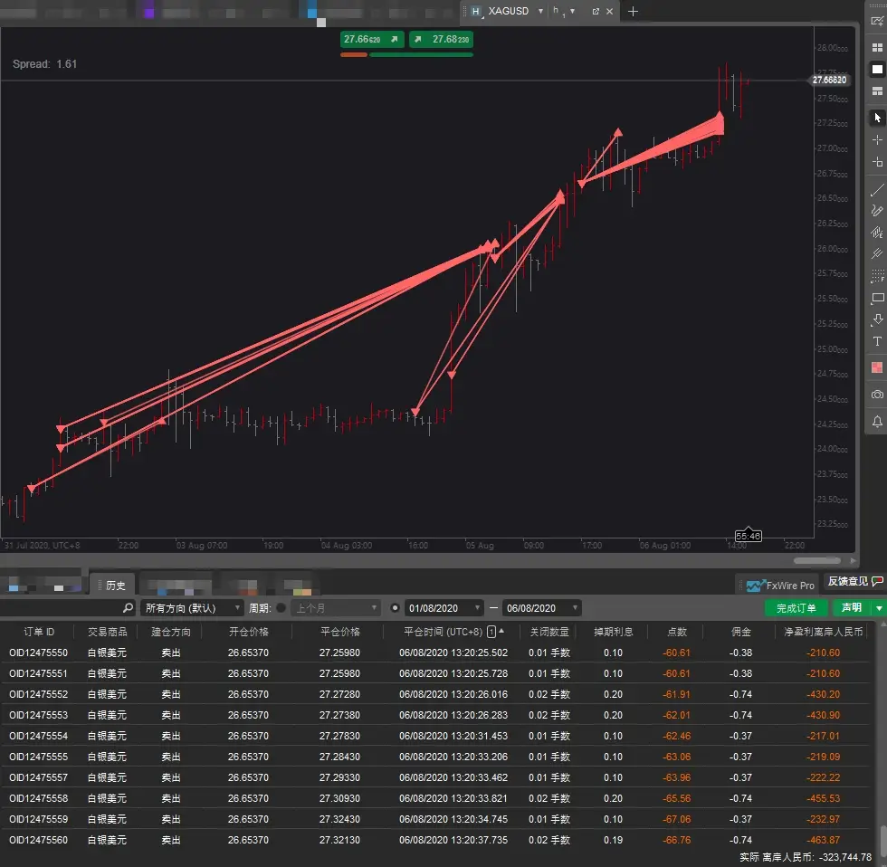Click the 完成订单 button
Viewport: 887px width, 867px height.
tap(796, 608)
